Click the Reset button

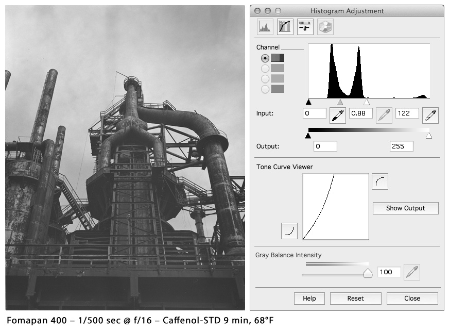[x=355, y=299]
